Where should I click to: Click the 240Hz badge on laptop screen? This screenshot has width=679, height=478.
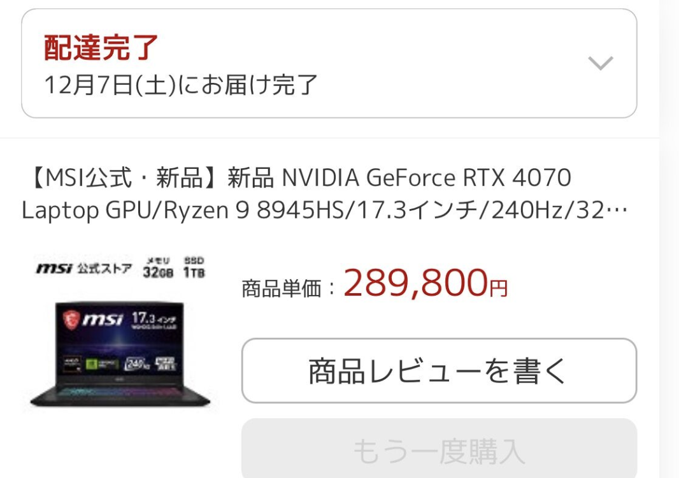(137, 363)
